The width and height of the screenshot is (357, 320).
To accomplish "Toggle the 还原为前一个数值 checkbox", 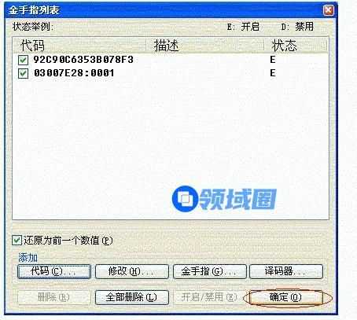I will pyautogui.click(x=17, y=240).
